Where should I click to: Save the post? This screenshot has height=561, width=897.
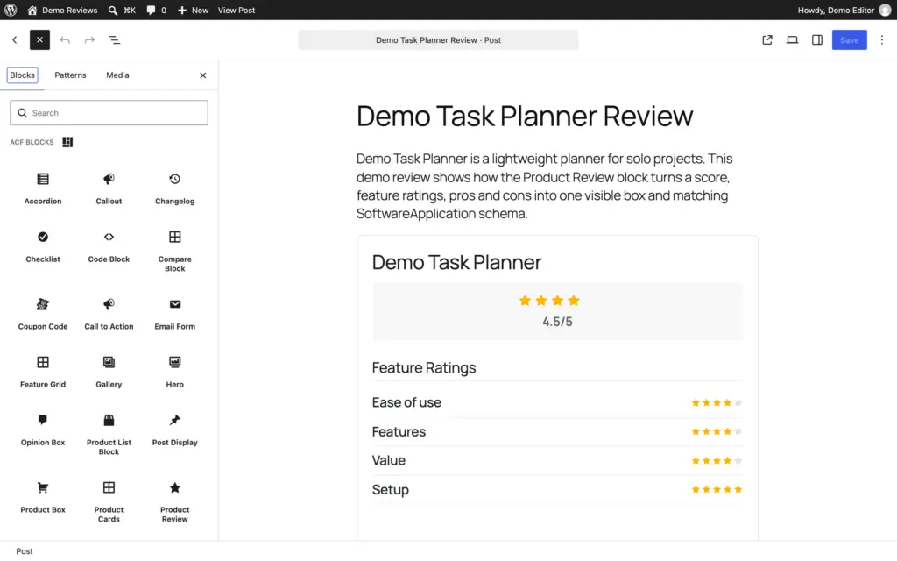click(849, 40)
